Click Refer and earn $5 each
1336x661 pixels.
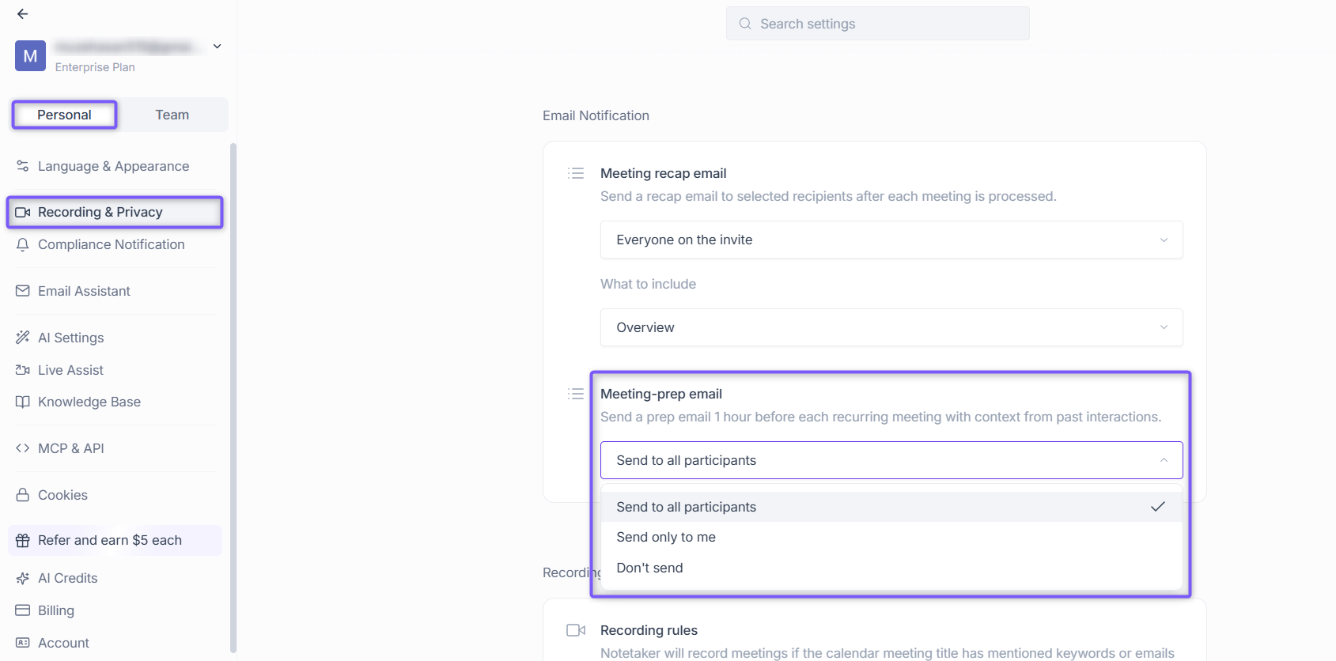click(115, 540)
